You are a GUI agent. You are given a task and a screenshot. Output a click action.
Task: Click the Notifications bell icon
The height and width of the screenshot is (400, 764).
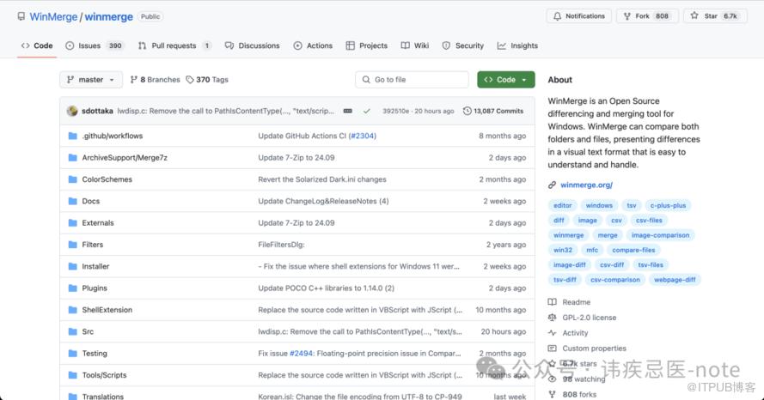click(557, 16)
